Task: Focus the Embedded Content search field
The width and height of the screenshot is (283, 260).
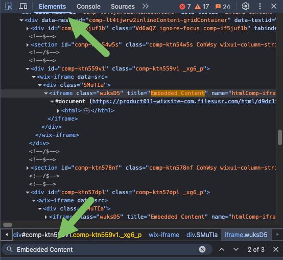Action: tap(106, 250)
